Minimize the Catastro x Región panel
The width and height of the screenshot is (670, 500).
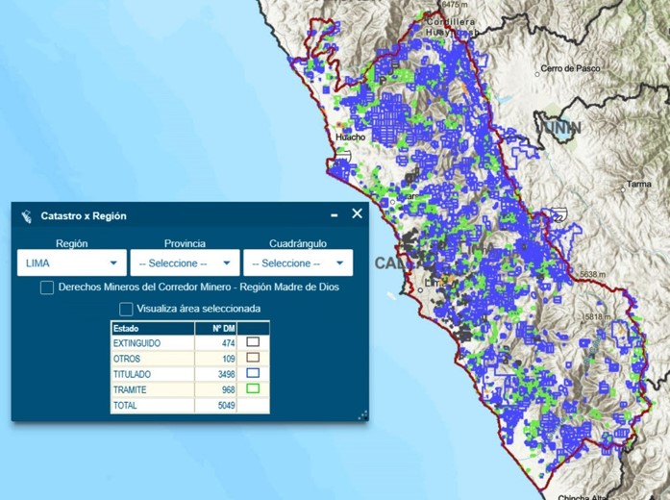click(335, 215)
